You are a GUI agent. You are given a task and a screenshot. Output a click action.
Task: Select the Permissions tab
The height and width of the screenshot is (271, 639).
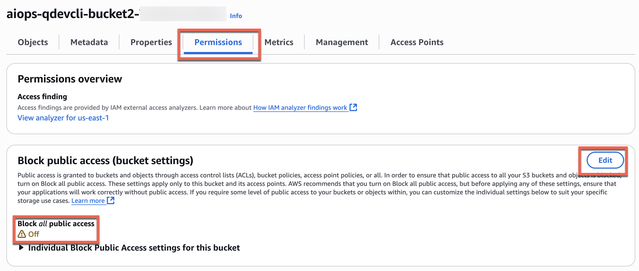pos(218,42)
